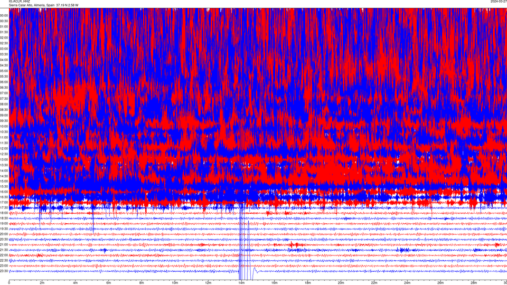The height and width of the screenshot is (285, 507).
Task: Click the 11:00 time row label
Action: (x=4, y=137)
